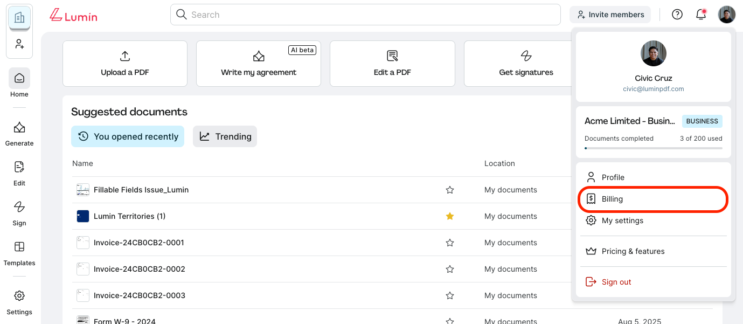Click the Upload a PDF card
Screen dimensions: 743x324
(x=125, y=64)
